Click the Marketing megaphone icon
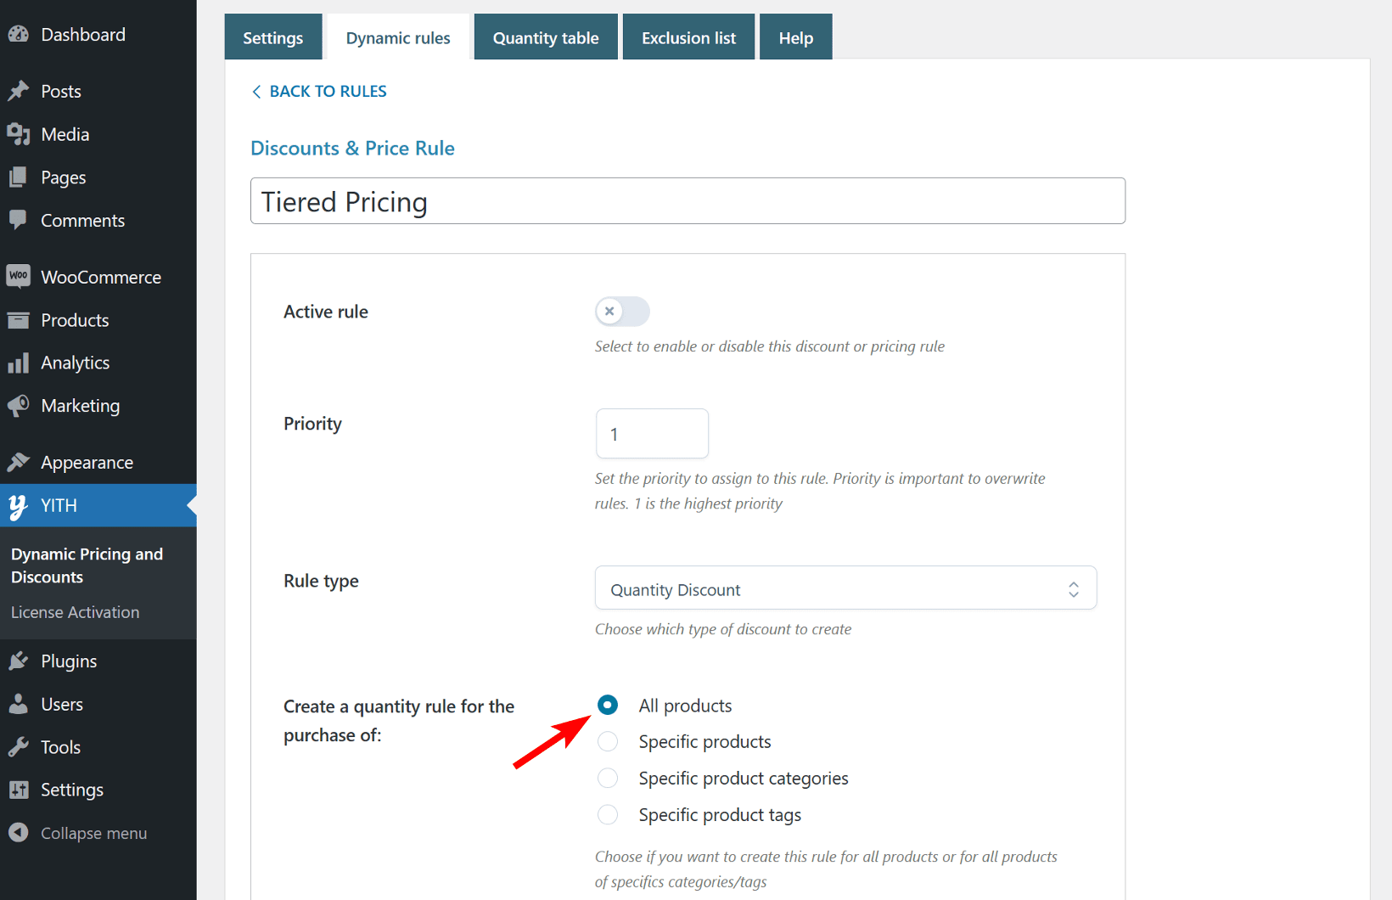1392x900 pixels. [x=20, y=405]
